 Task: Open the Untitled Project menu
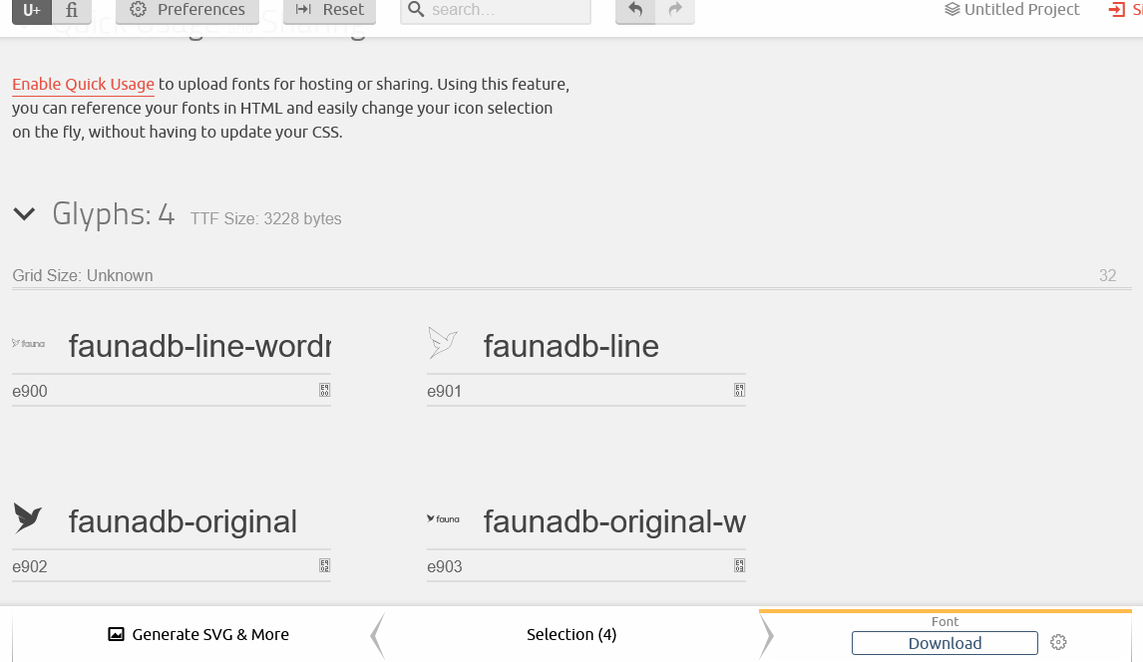[x=1011, y=9]
